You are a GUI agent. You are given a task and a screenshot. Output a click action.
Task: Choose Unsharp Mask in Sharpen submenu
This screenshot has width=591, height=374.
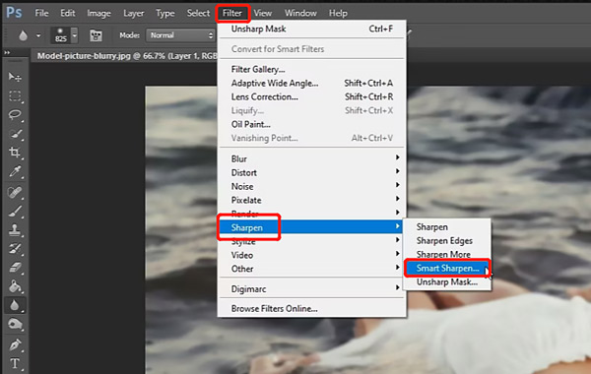[447, 282]
